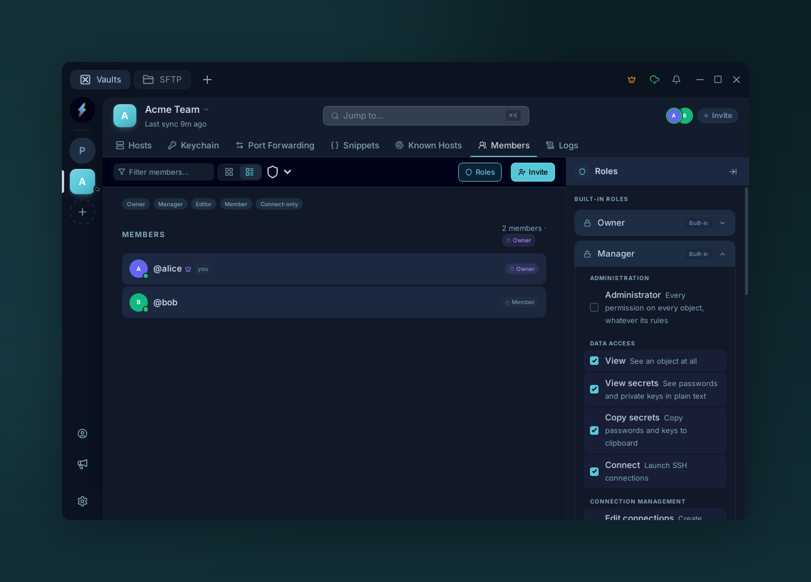The height and width of the screenshot is (582, 811).
Task: Open the personal vault P avatar
Action: (x=82, y=151)
